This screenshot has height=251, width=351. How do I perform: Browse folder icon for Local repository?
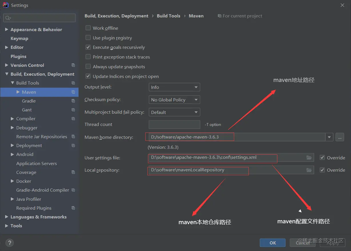pyautogui.click(x=309, y=170)
